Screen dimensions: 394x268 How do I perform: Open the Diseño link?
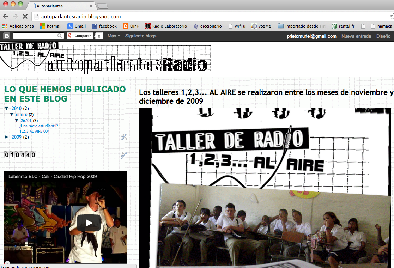click(383, 36)
